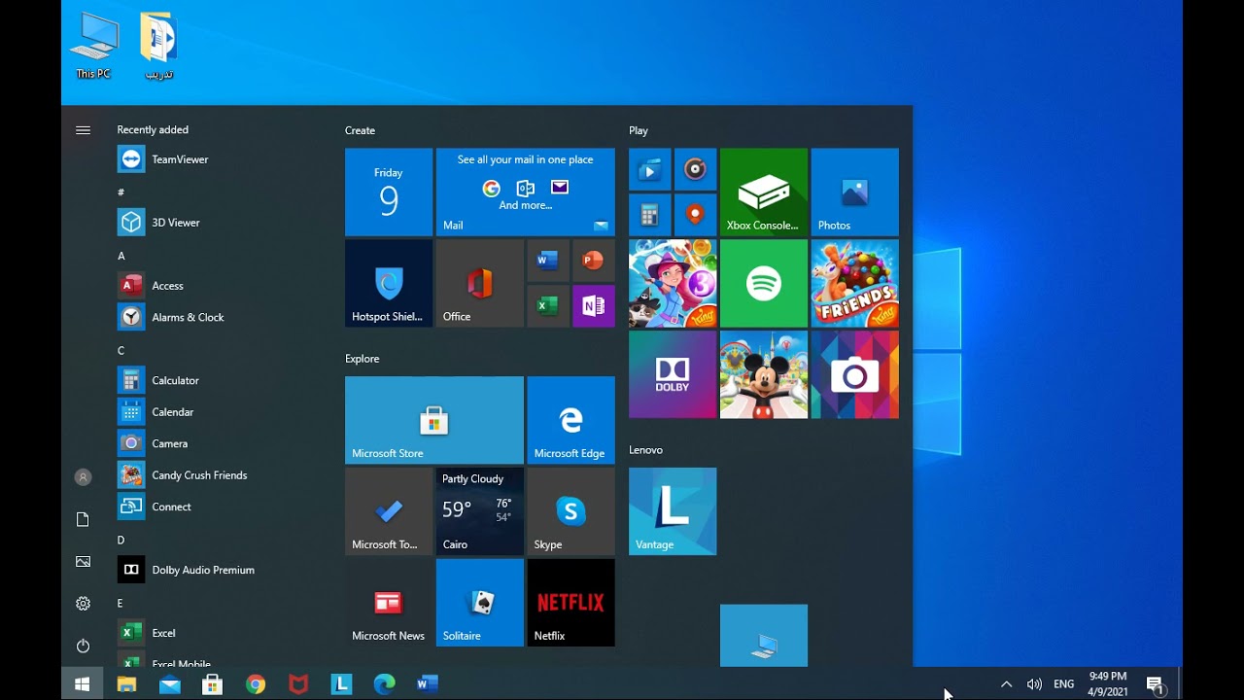Image resolution: width=1244 pixels, height=700 pixels.
Task: Launch the Xbox Console tile
Action: click(x=764, y=192)
